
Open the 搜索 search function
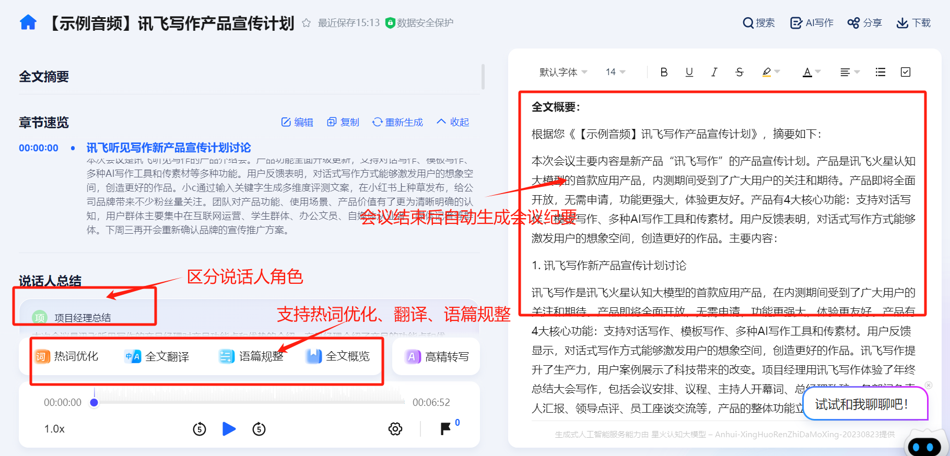pos(759,23)
